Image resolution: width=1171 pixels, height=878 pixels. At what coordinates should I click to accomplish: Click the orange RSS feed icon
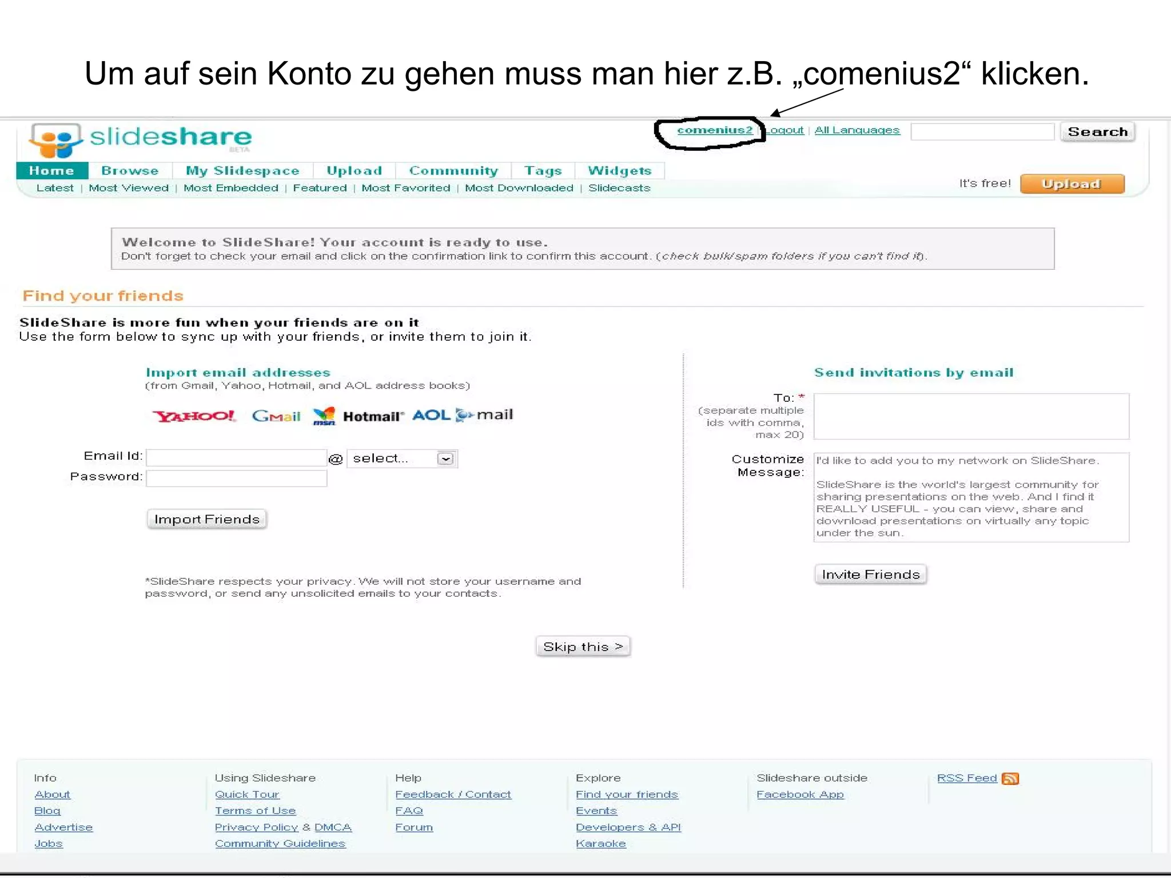pyautogui.click(x=1010, y=779)
